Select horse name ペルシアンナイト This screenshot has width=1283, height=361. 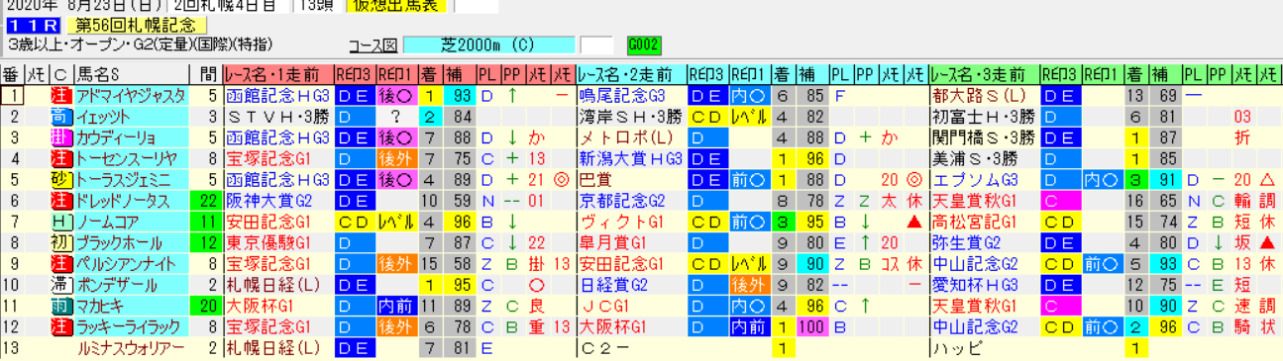132,264
